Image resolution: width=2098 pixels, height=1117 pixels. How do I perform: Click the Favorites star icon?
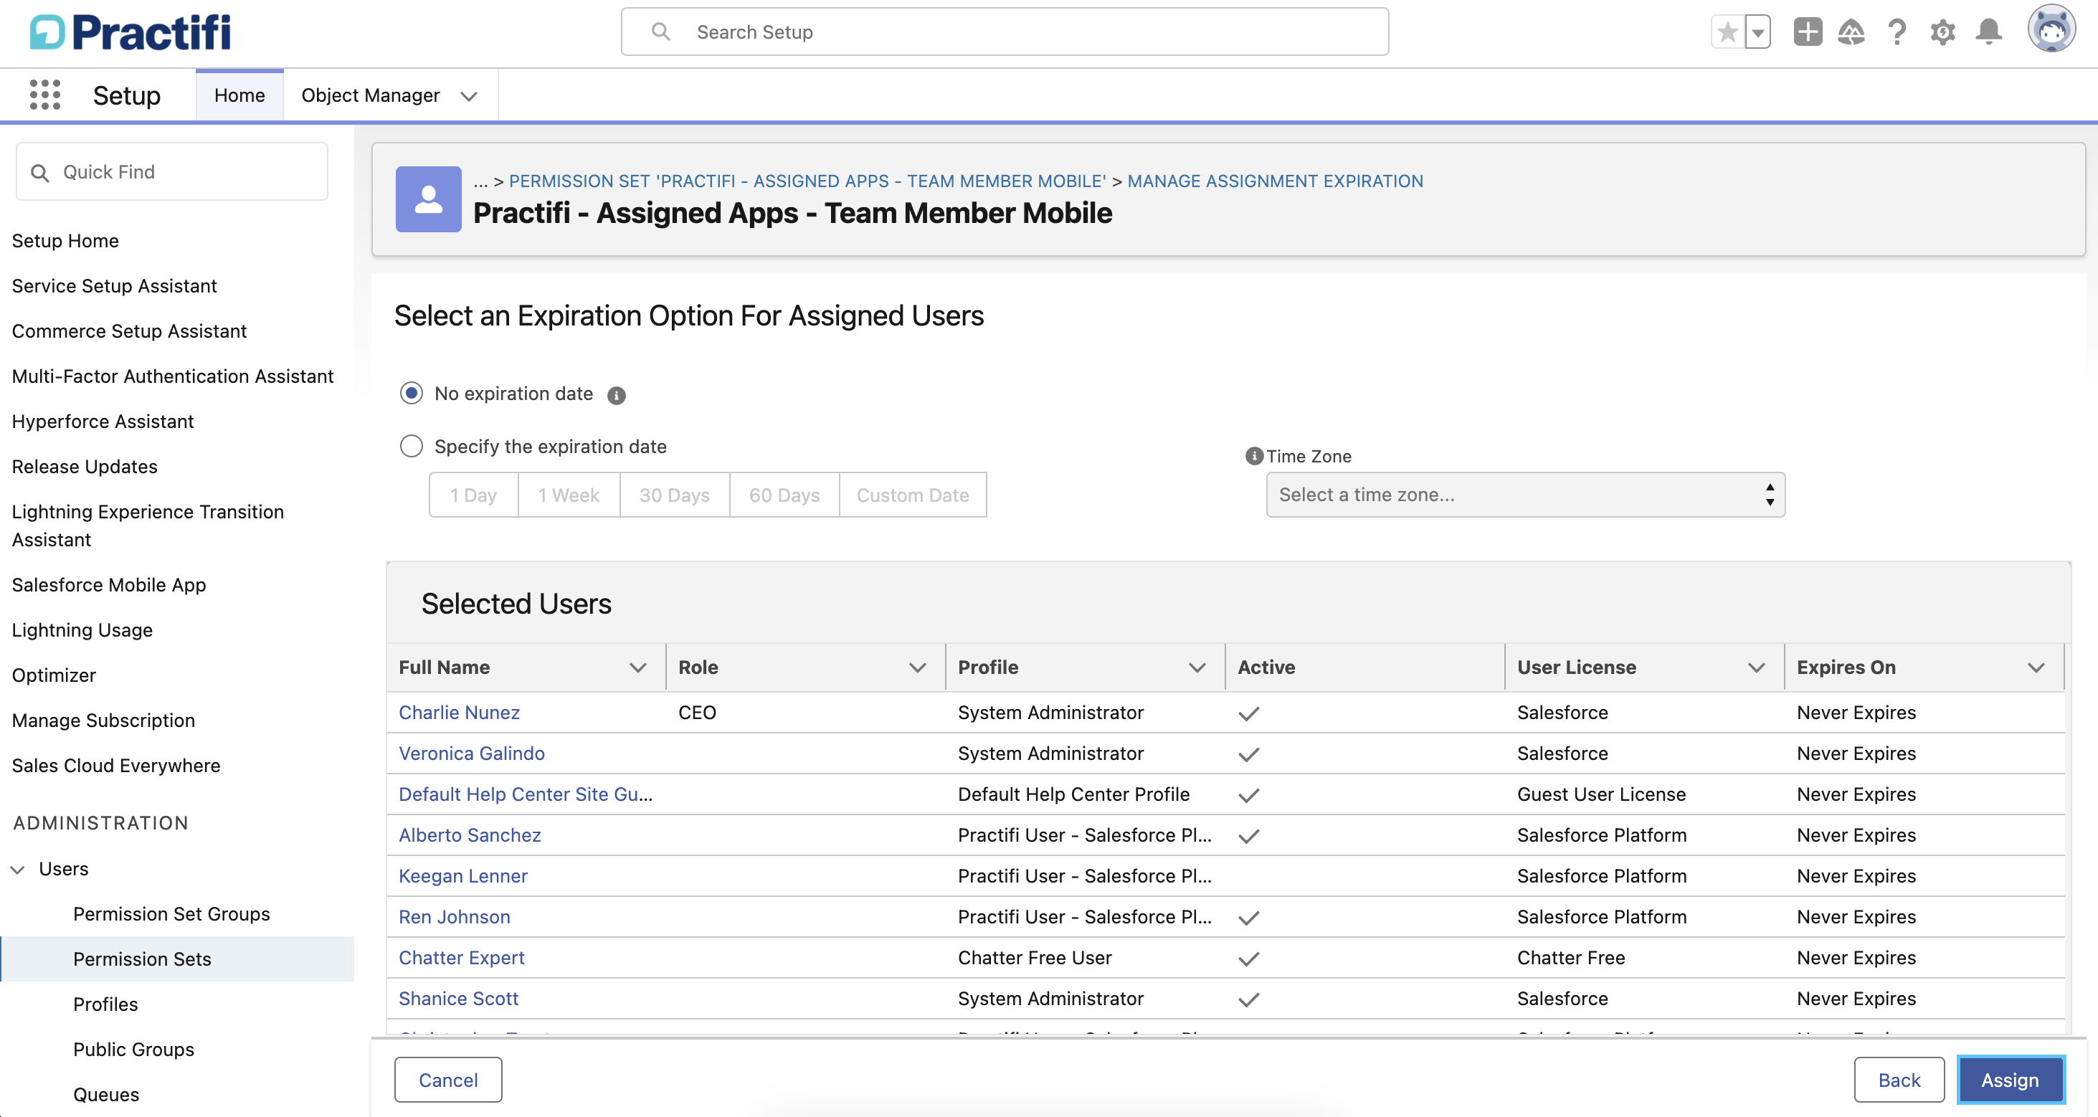(1727, 32)
